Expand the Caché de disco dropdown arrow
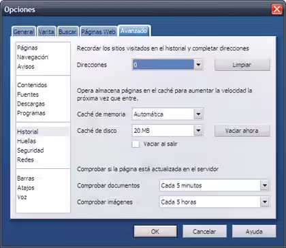This screenshot has width=286, height=248. [x=198, y=131]
